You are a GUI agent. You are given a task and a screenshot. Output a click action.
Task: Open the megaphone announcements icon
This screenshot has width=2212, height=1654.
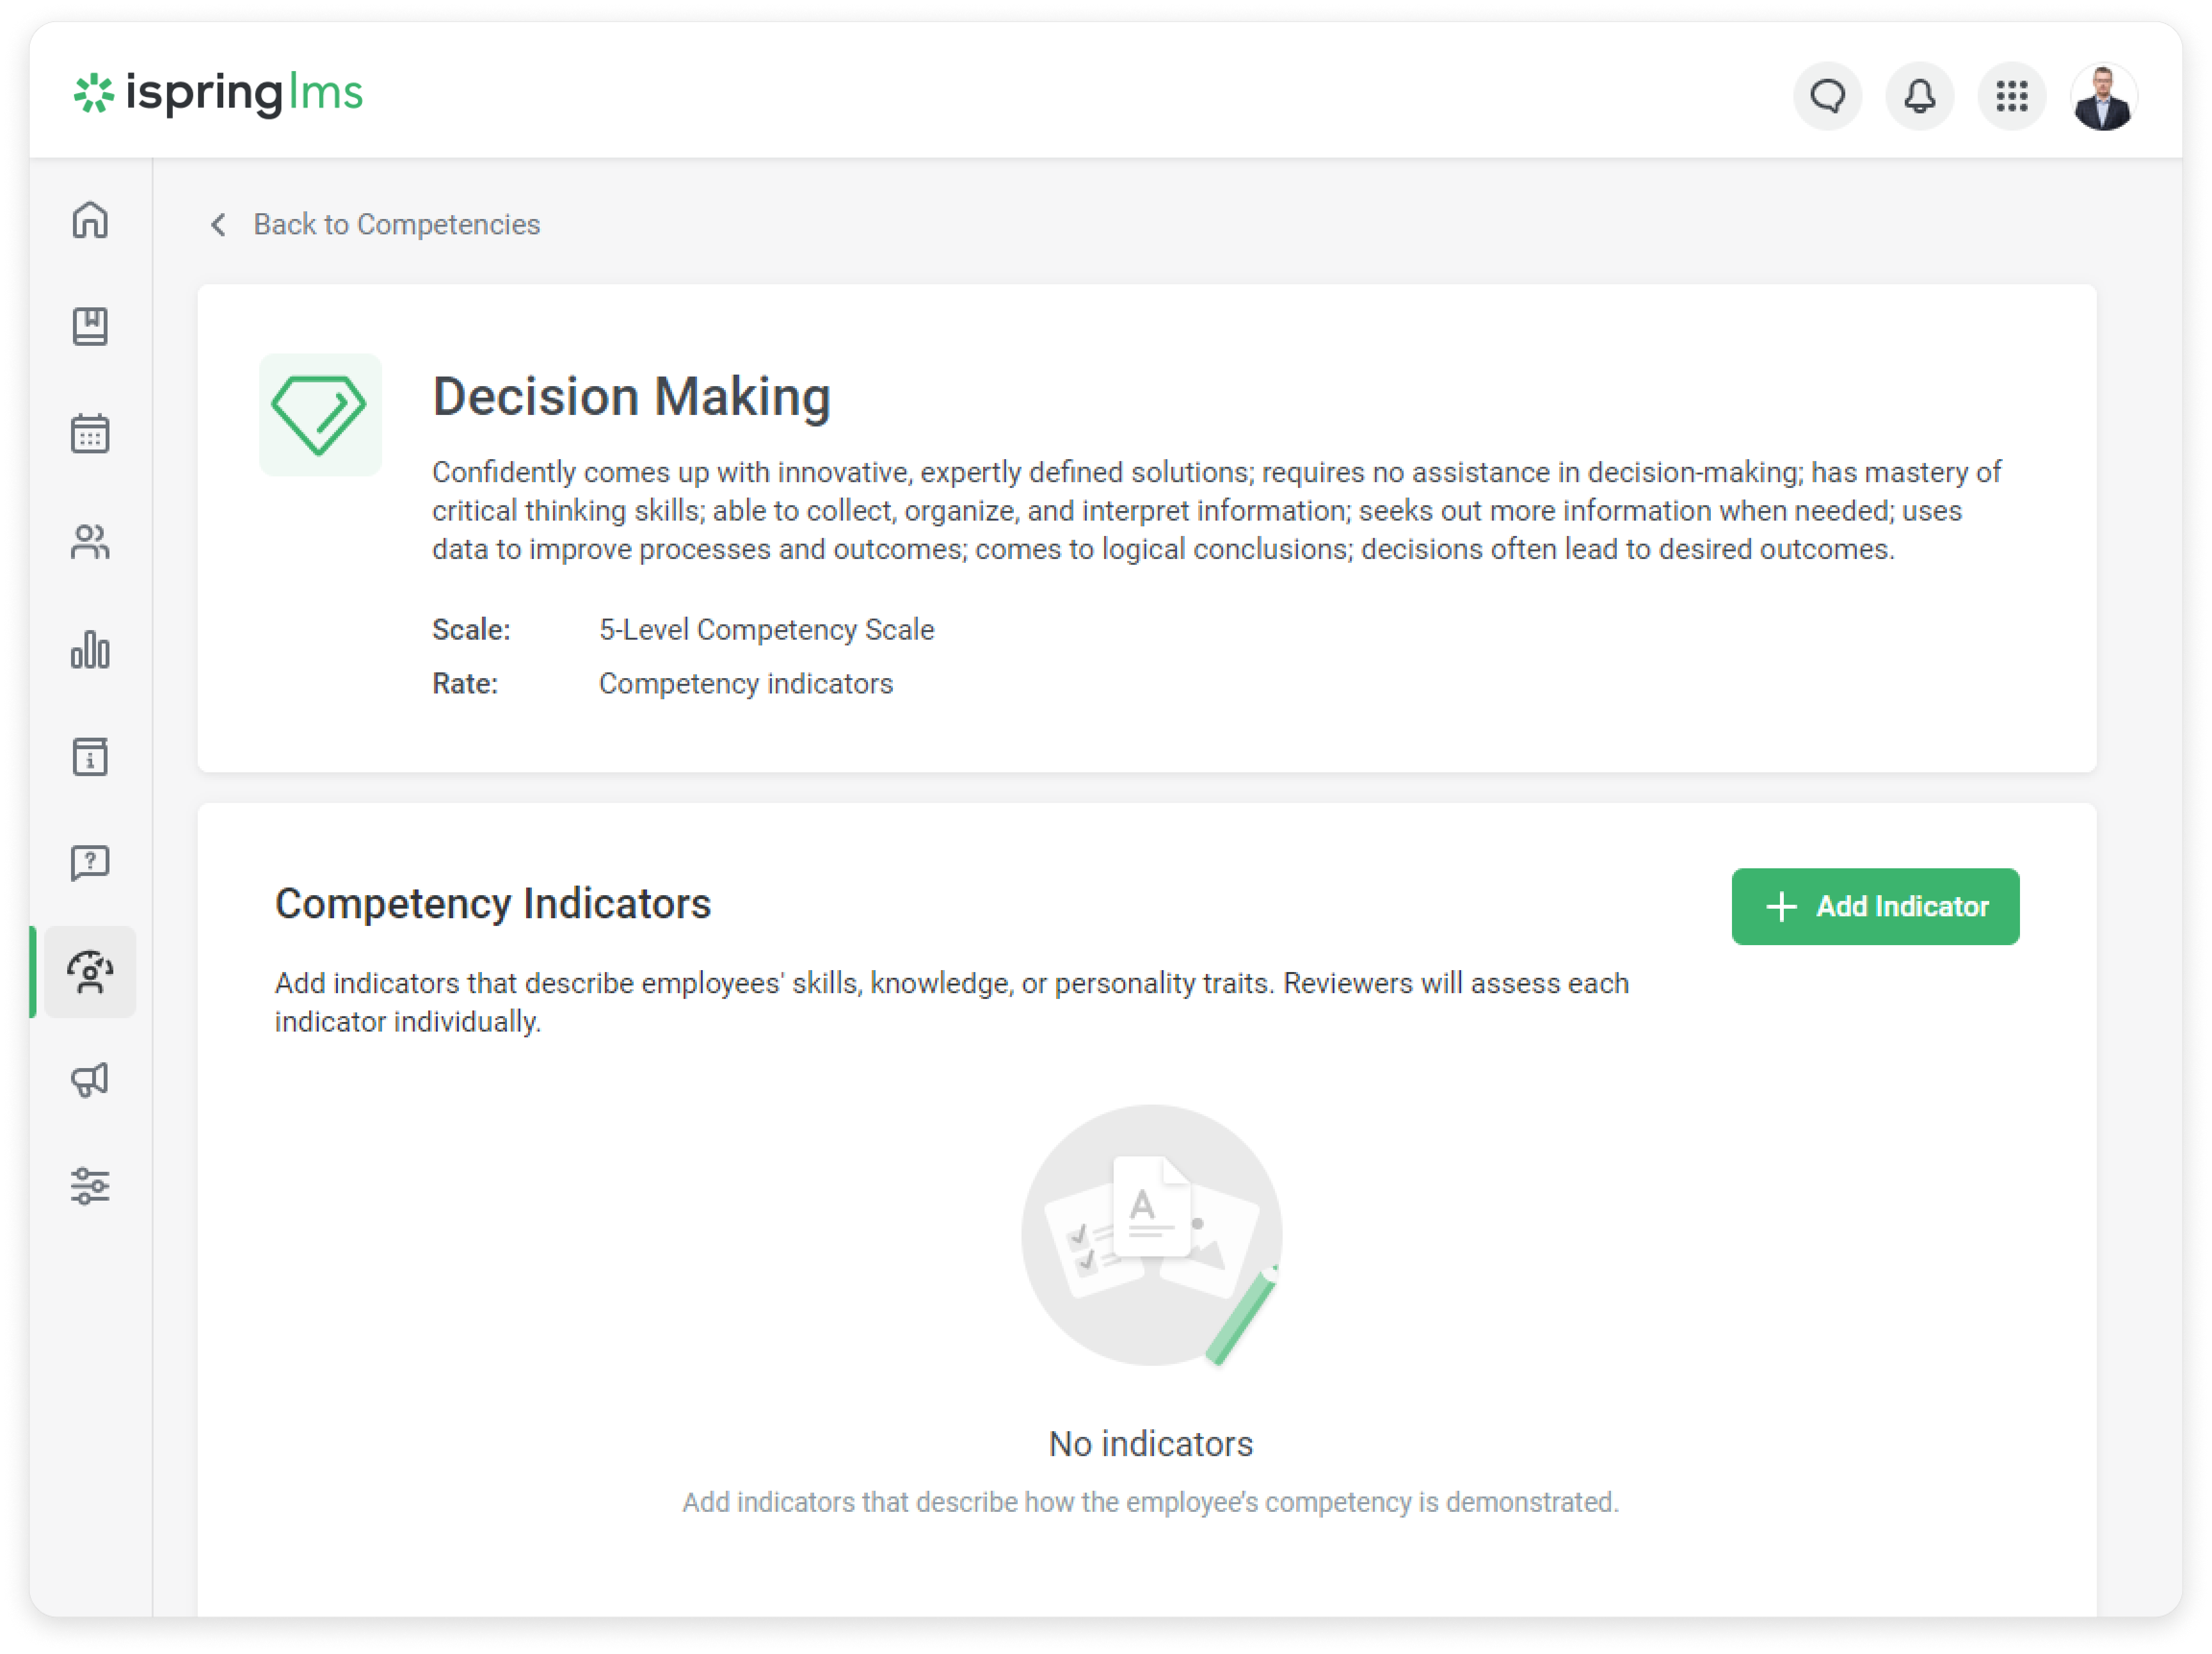click(x=90, y=1079)
